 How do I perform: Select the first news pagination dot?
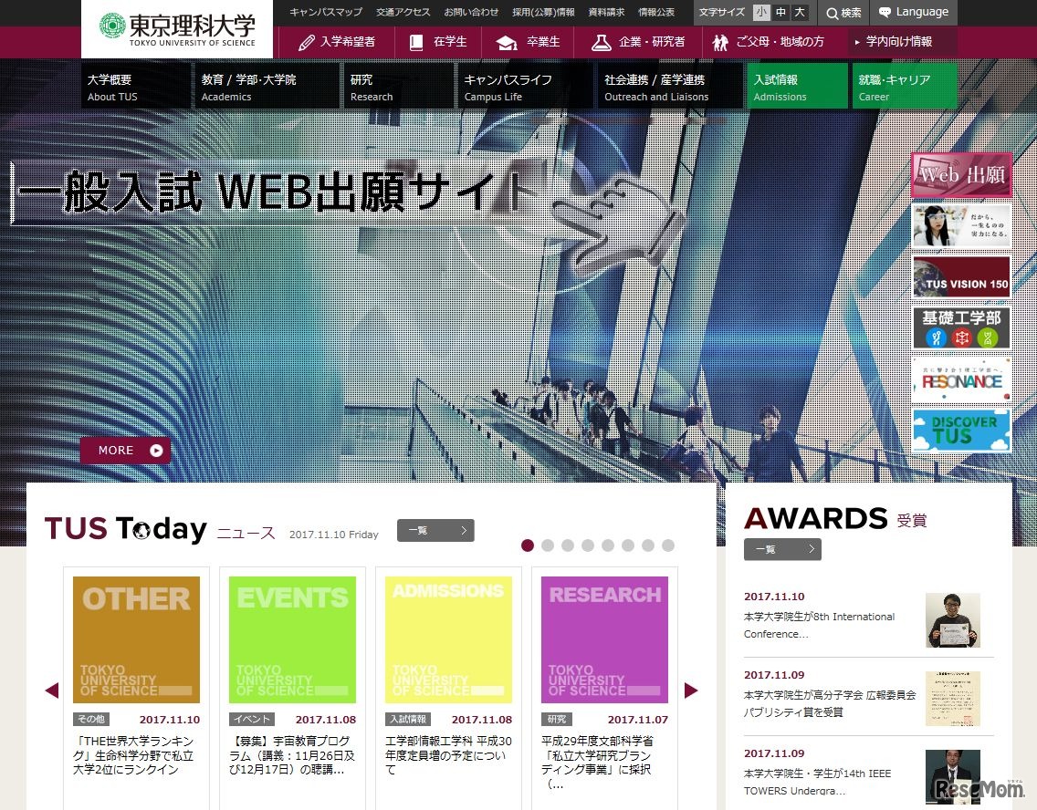point(528,545)
